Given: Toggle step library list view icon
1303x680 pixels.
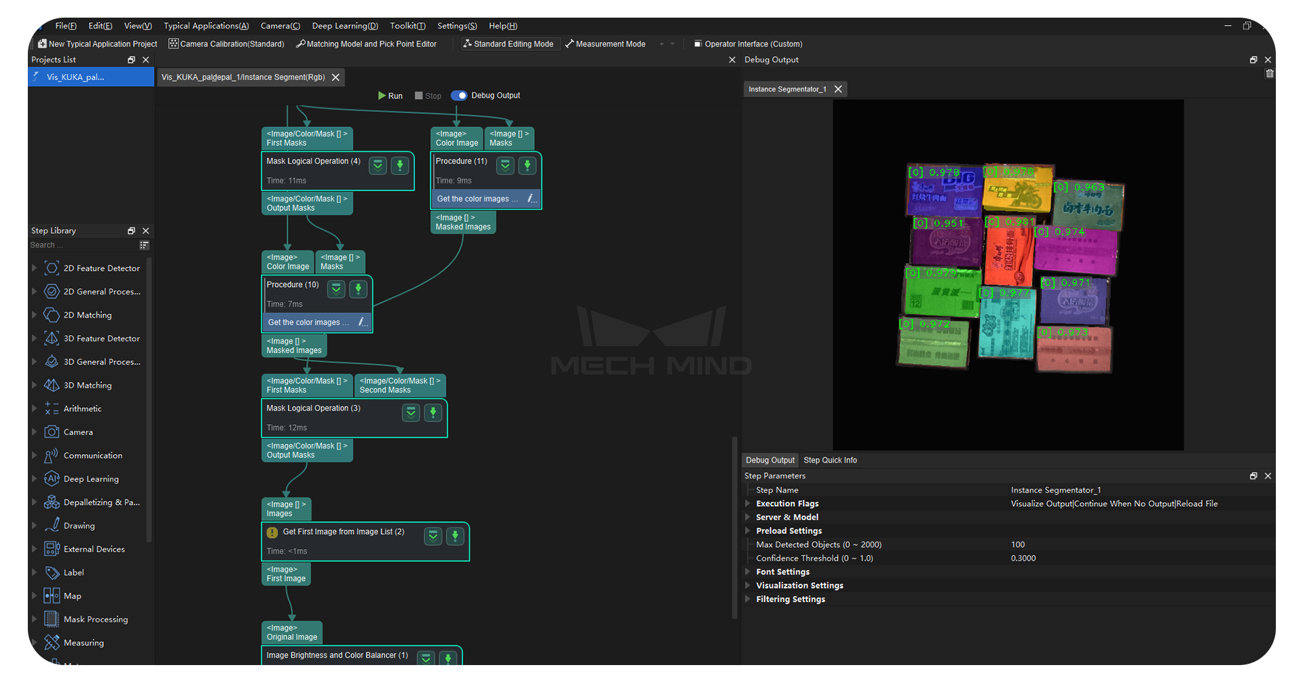Looking at the screenshot, I should coord(144,245).
